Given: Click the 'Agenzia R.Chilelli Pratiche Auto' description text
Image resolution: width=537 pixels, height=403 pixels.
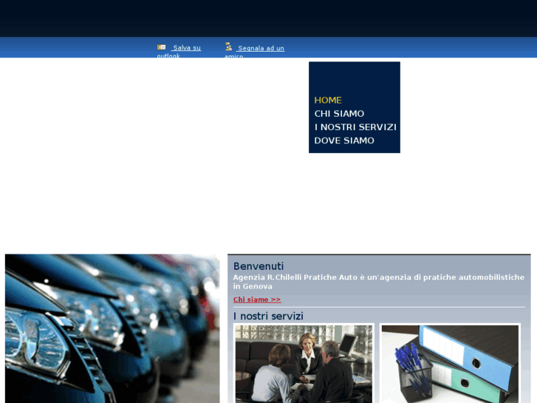Looking at the screenshot, I should click(379, 282).
